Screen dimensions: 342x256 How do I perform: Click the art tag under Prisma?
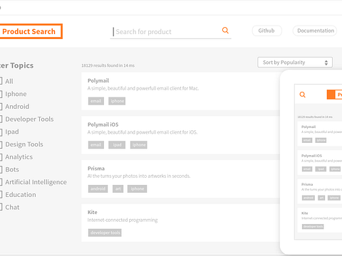click(118, 188)
